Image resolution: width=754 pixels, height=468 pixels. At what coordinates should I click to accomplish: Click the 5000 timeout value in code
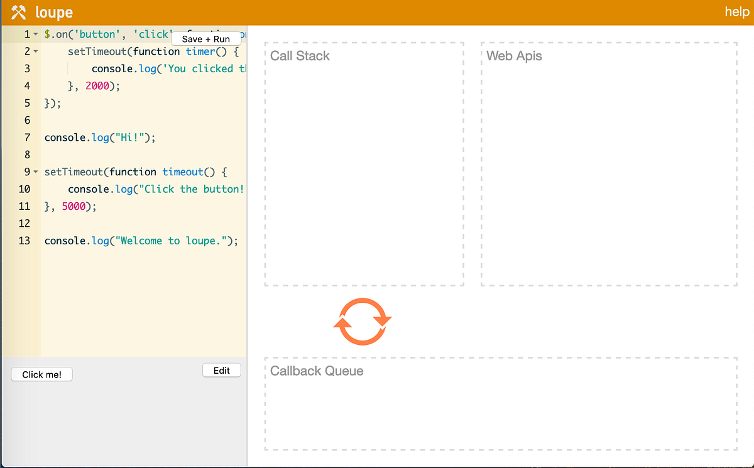pyautogui.click(x=74, y=206)
